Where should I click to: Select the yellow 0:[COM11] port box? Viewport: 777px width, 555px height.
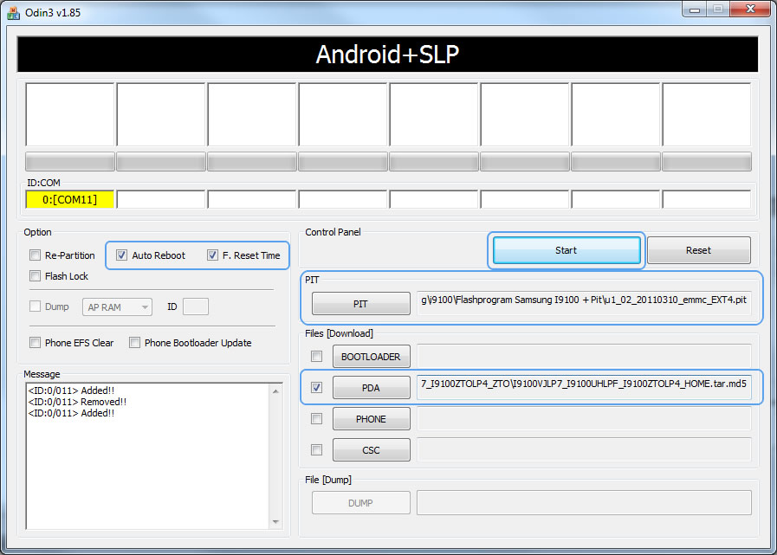pos(70,200)
